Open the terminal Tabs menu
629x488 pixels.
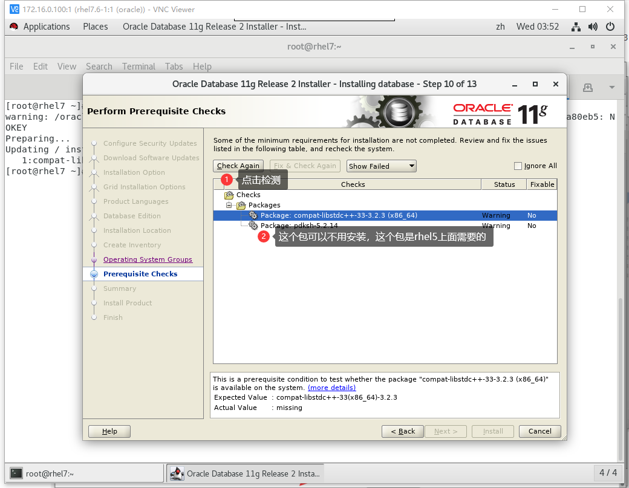[174, 67]
